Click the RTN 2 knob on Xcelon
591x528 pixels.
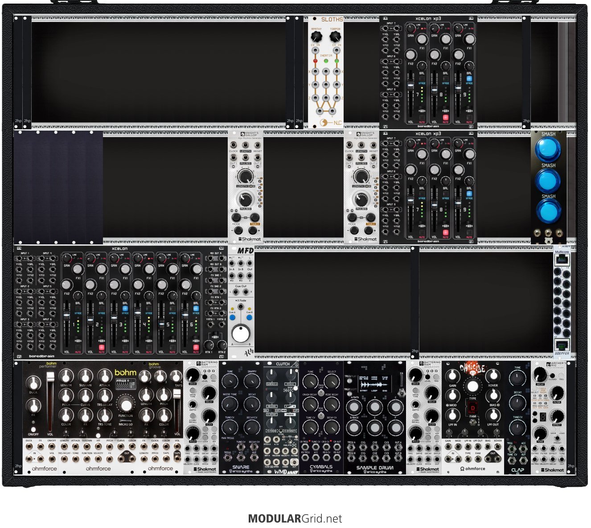tap(222, 345)
